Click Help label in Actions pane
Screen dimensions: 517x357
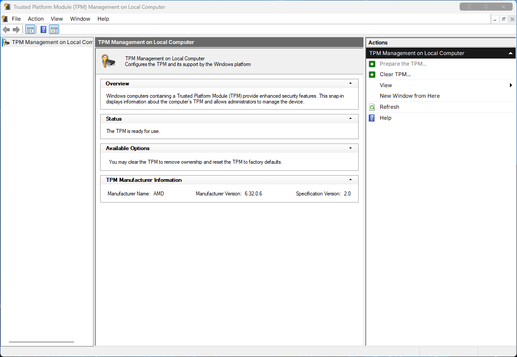[x=386, y=118]
